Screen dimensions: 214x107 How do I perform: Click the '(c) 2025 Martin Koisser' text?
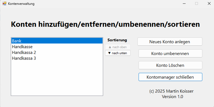pyautogui.click(x=171, y=91)
